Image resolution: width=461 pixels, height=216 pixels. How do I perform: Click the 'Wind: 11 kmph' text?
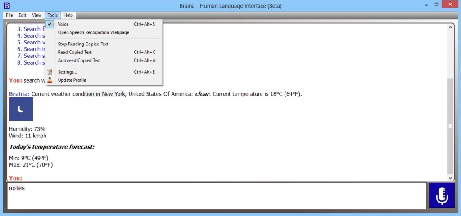[x=27, y=136]
